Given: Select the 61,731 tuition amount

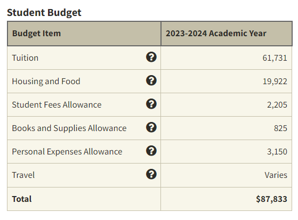Looking at the screenshot, I should pyautogui.click(x=275, y=58).
